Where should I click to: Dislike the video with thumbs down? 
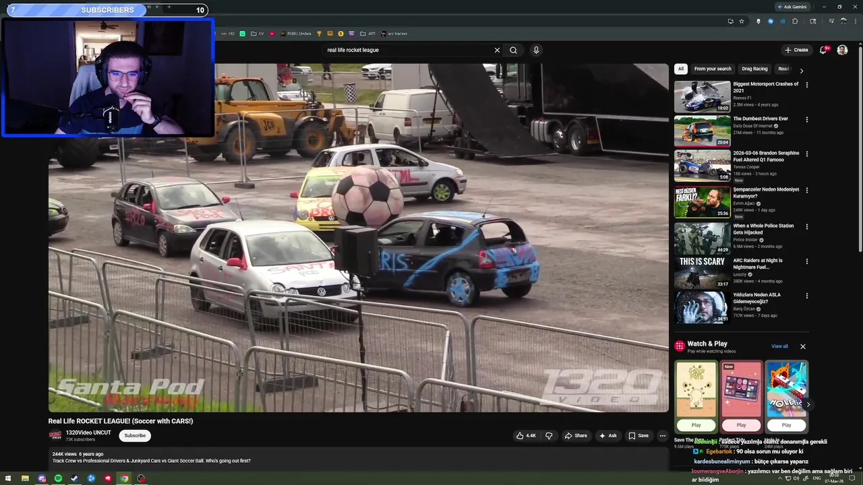(x=549, y=436)
